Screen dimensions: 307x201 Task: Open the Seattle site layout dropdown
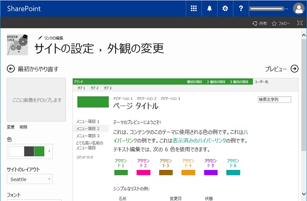tap(30, 179)
